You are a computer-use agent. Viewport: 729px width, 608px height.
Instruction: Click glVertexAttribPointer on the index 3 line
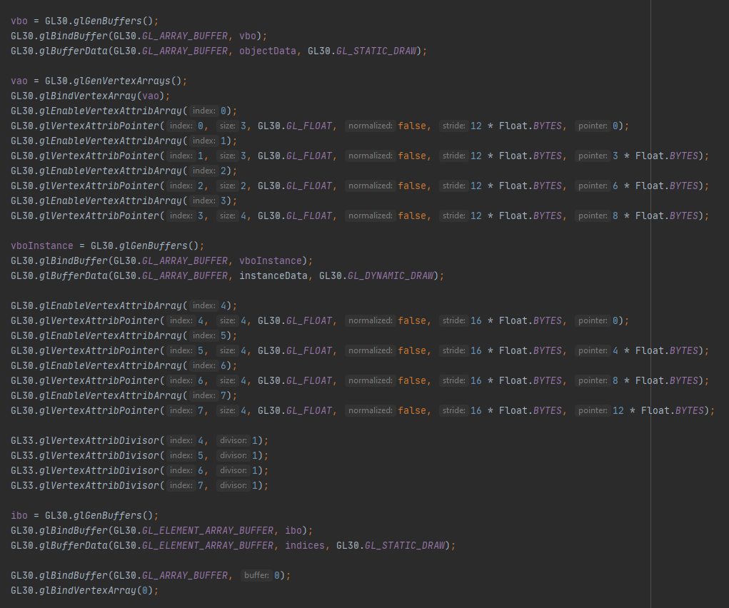(x=99, y=216)
